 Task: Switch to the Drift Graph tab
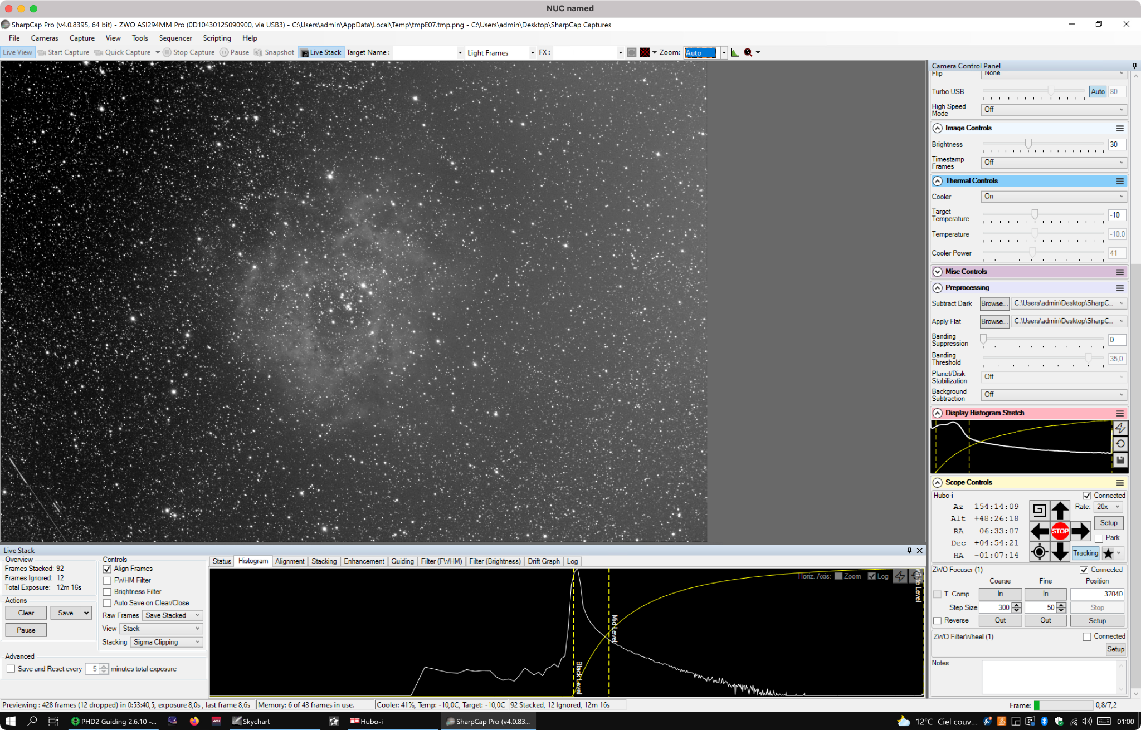[543, 561]
